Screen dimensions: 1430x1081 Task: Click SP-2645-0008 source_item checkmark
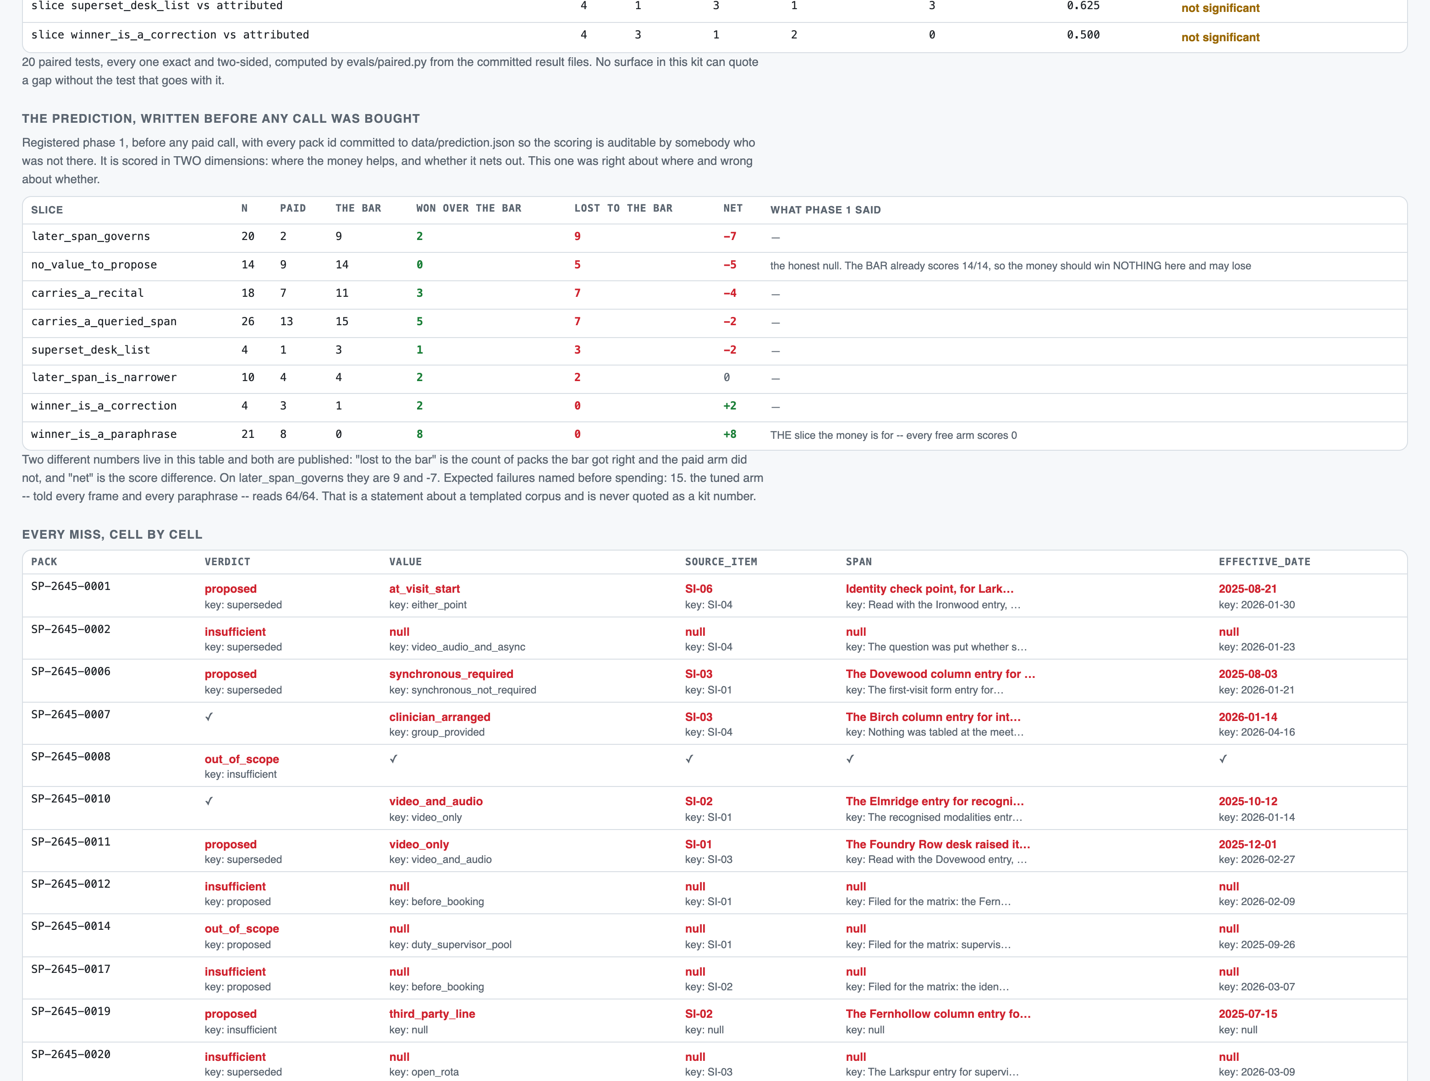click(690, 759)
